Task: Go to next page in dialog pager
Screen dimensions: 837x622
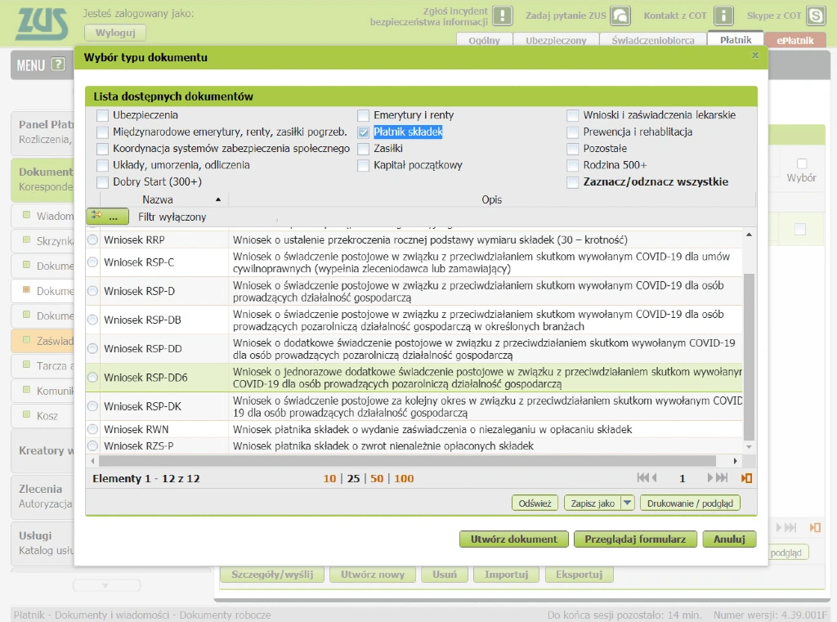Action: (x=710, y=478)
